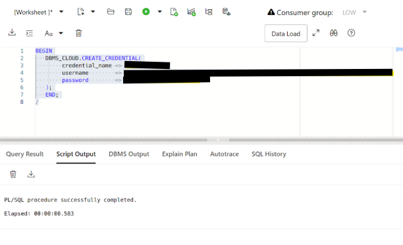
Task: Run the statement with green play button
Action: 146,12
